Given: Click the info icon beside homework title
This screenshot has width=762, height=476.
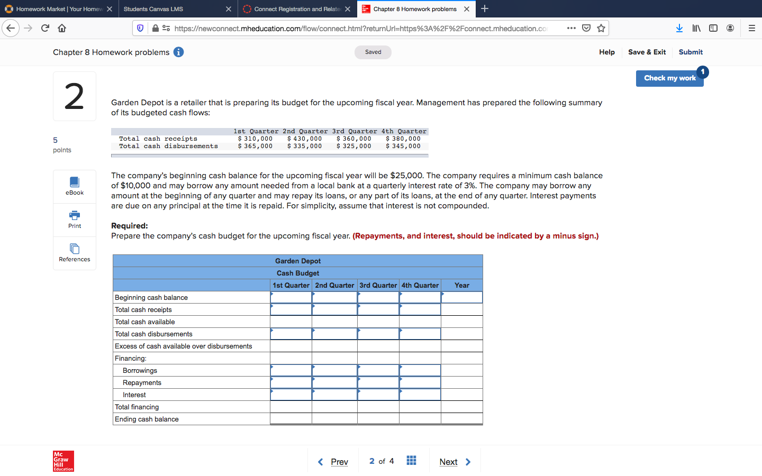Looking at the screenshot, I should 178,52.
